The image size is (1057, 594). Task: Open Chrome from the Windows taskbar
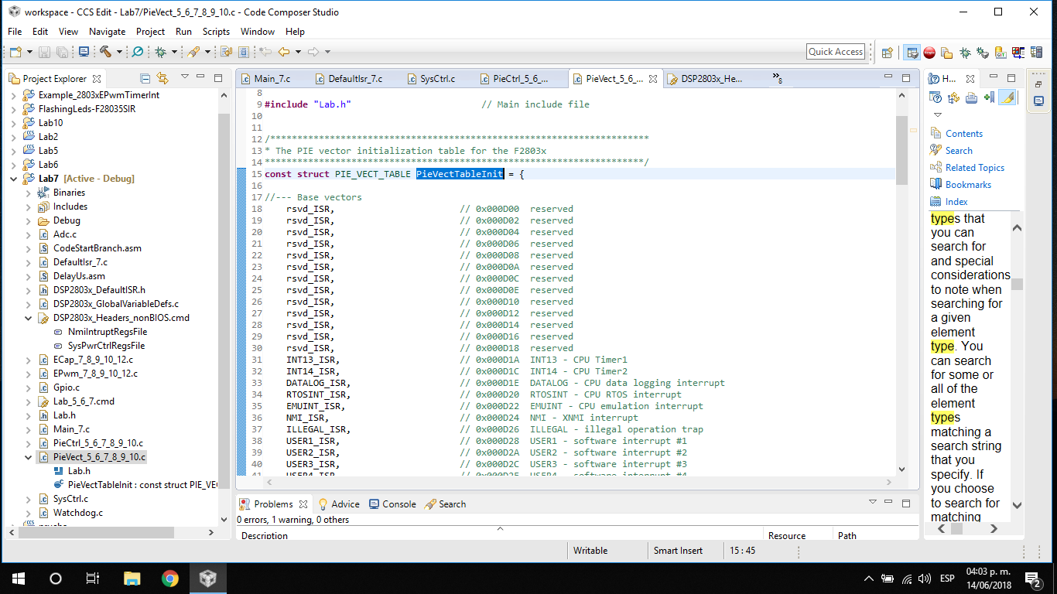click(x=170, y=579)
